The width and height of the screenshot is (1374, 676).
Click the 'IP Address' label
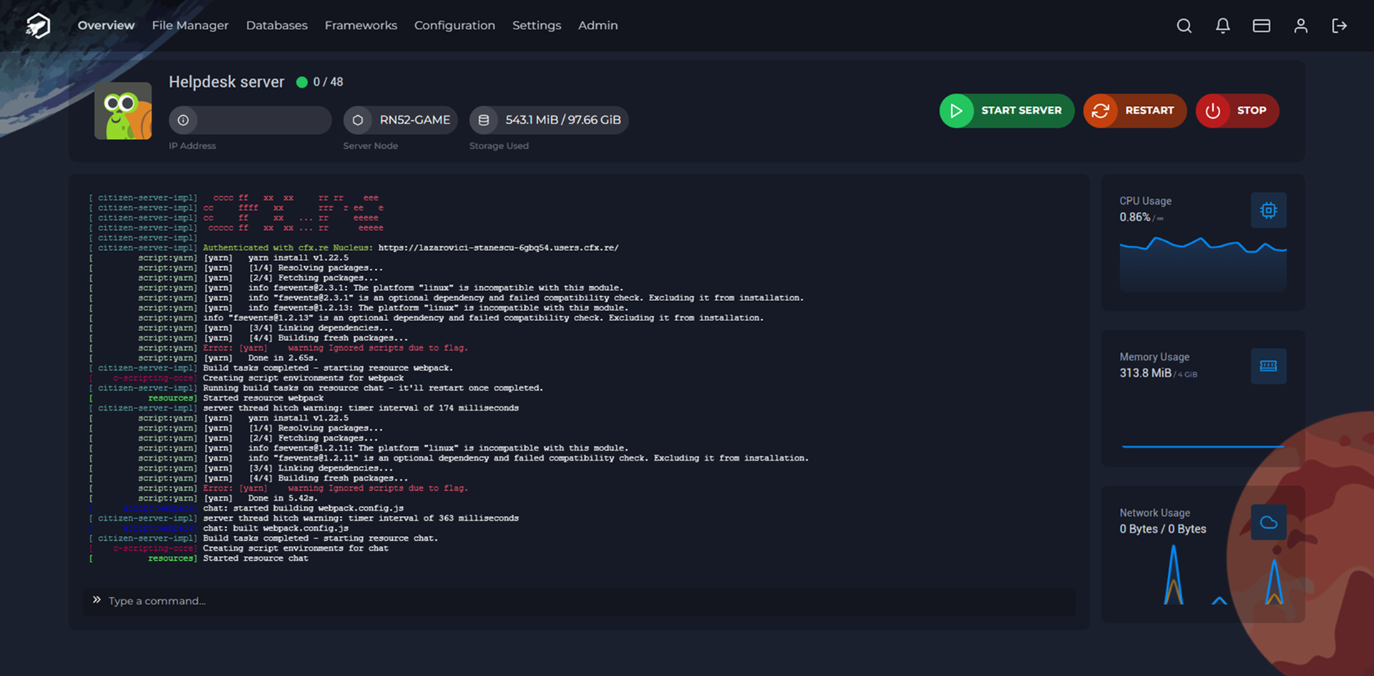click(193, 146)
